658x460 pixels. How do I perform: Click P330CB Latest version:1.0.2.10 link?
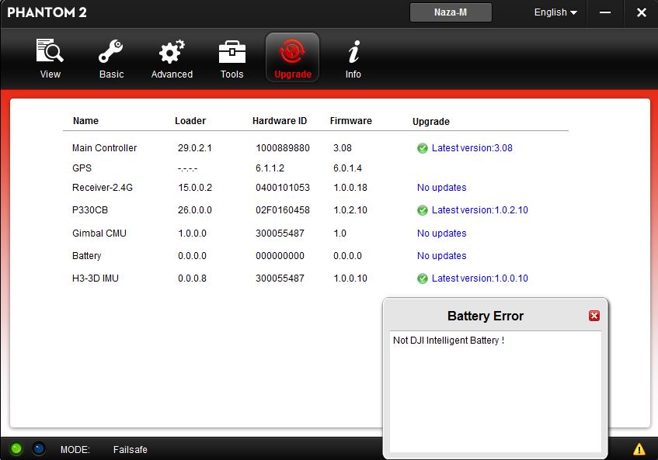[479, 210]
